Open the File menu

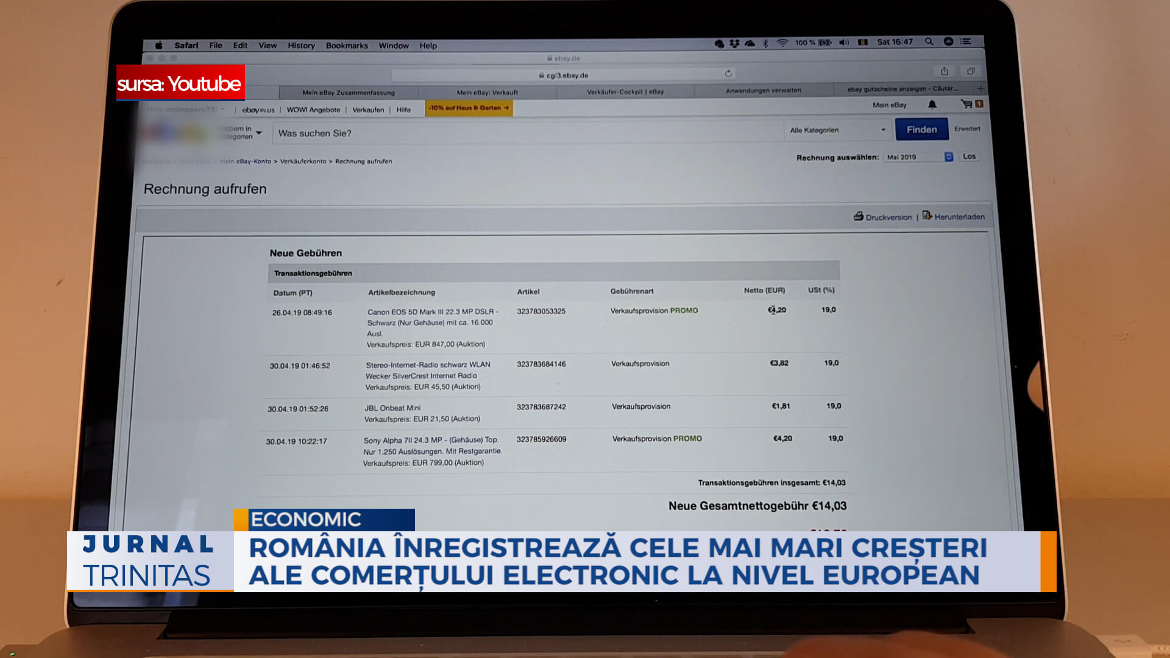[216, 45]
